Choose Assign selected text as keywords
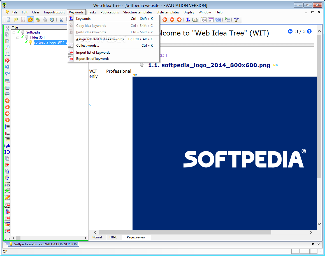The width and height of the screenshot is (325, 256). [x=113, y=39]
